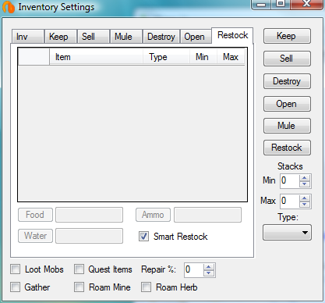Uncheck the Smart Restock checkbox
The height and width of the screenshot is (303, 325).
pyautogui.click(x=143, y=237)
